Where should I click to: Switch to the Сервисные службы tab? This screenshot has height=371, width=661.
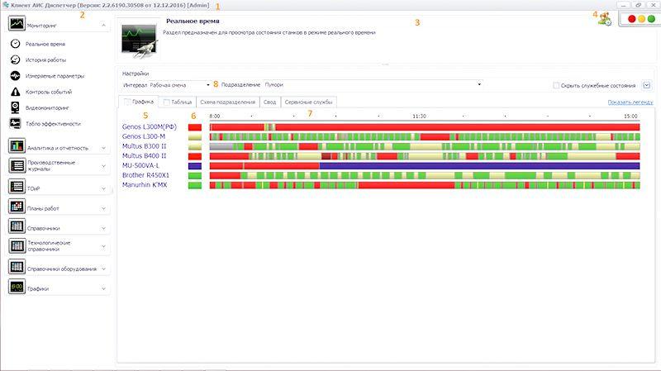[x=308, y=102]
